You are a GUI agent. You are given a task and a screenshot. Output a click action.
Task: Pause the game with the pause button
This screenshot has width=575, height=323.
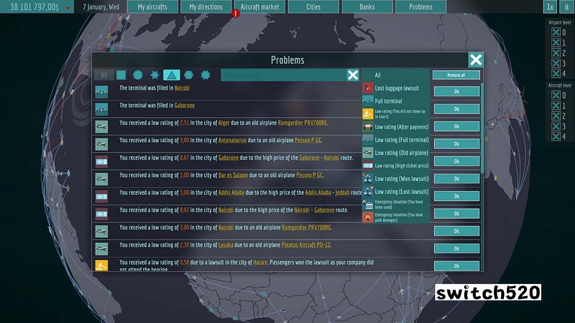tap(567, 7)
